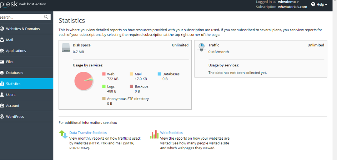The image size is (342, 160).
Task: Open the Data Transfer Statistics link
Action: pyautogui.click(x=88, y=133)
